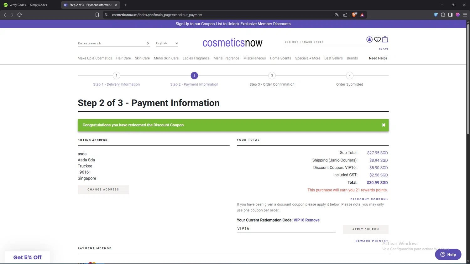Click the share page icon

[x=345, y=15]
